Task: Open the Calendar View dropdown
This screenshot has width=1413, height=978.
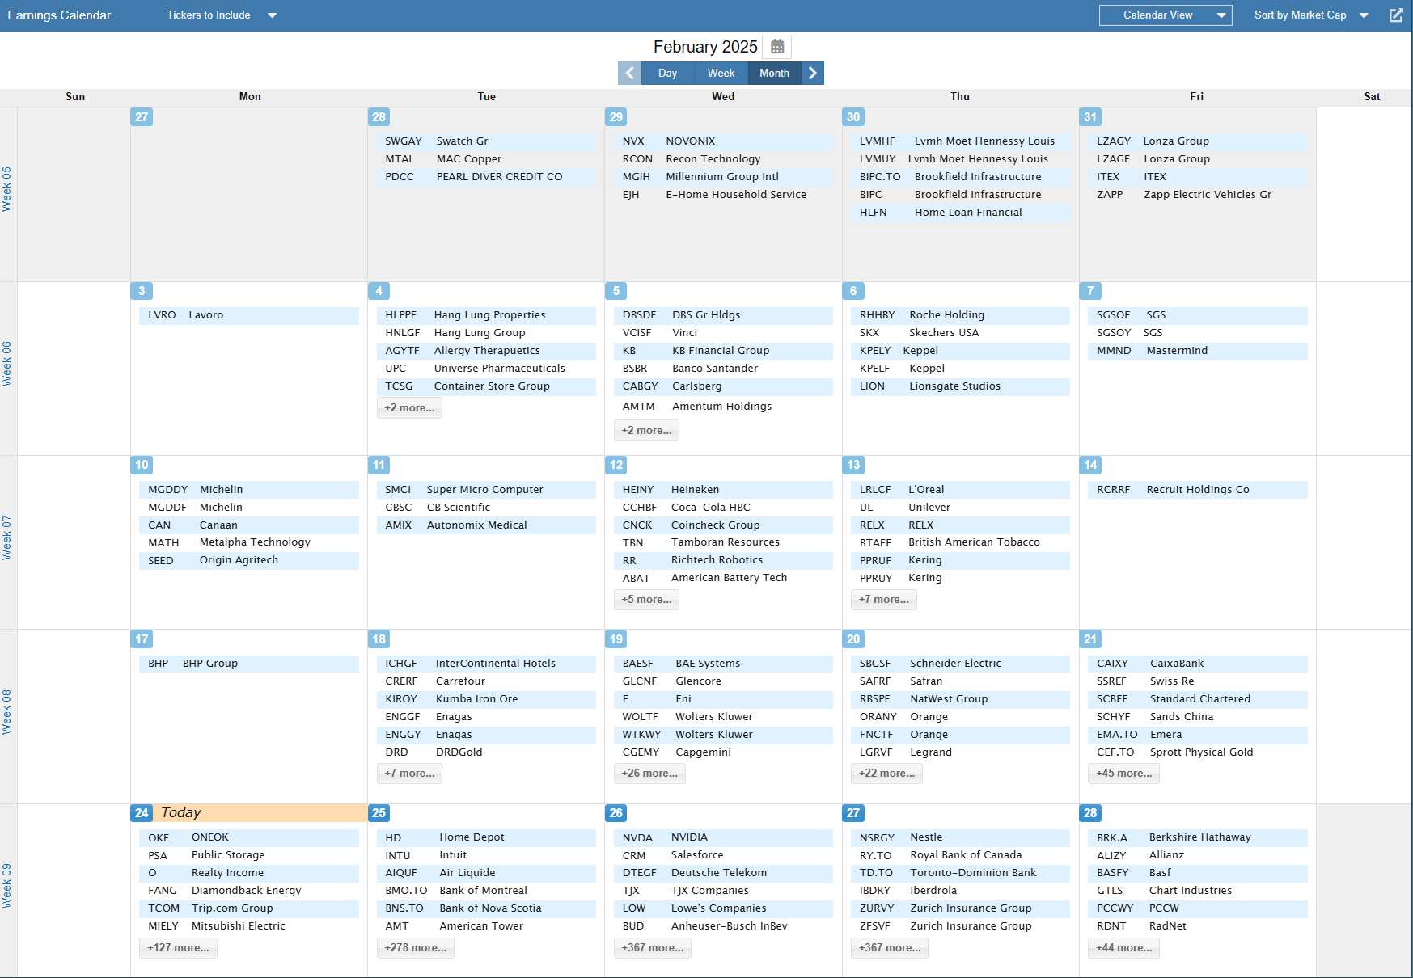Action: click(x=1165, y=15)
